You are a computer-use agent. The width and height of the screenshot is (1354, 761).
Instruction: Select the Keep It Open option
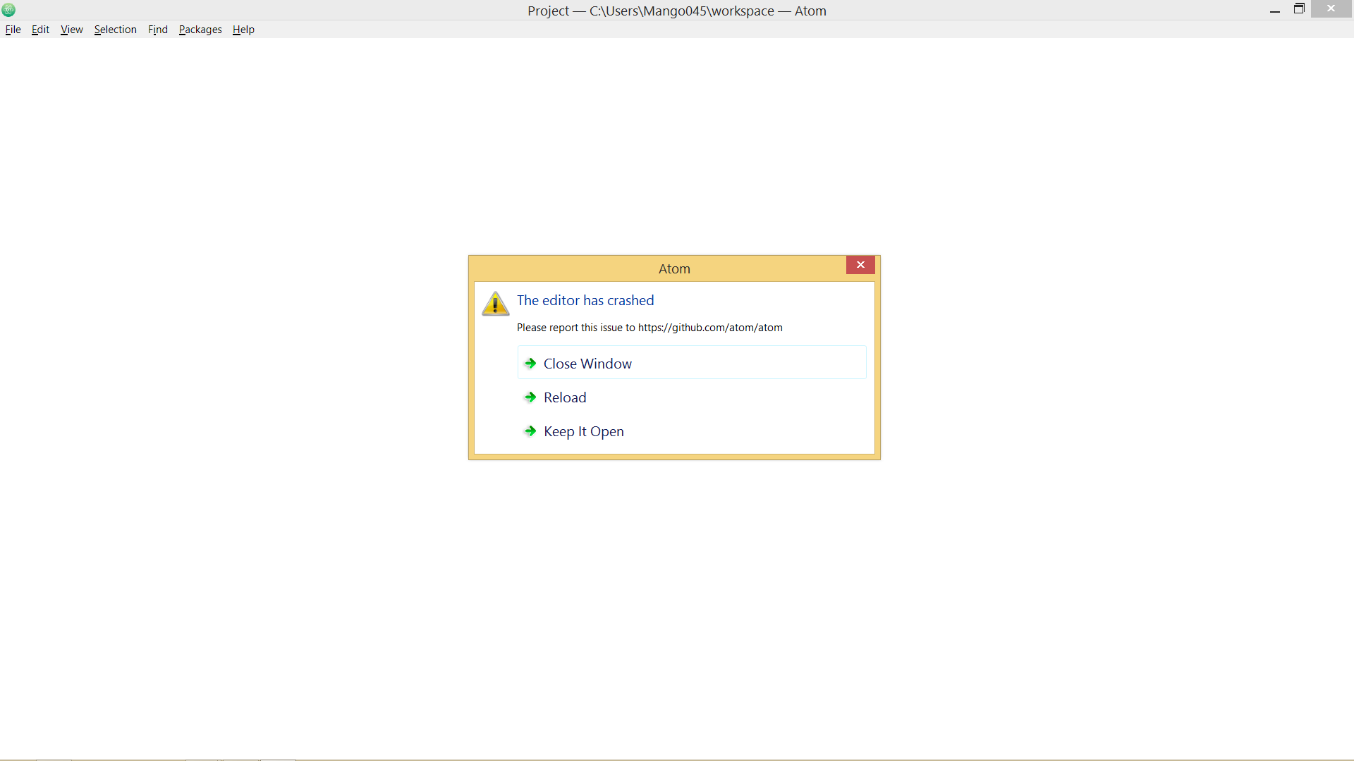(583, 431)
